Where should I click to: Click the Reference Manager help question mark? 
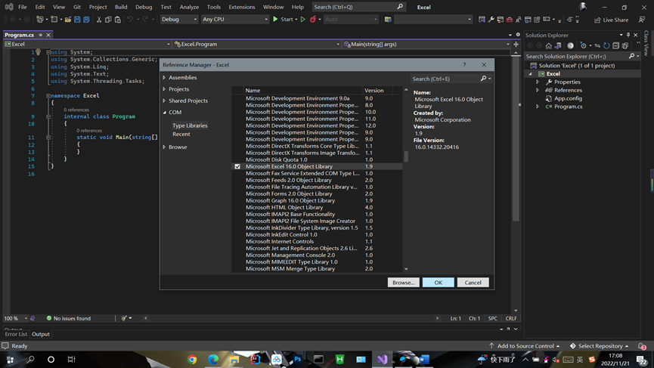point(464,65)
